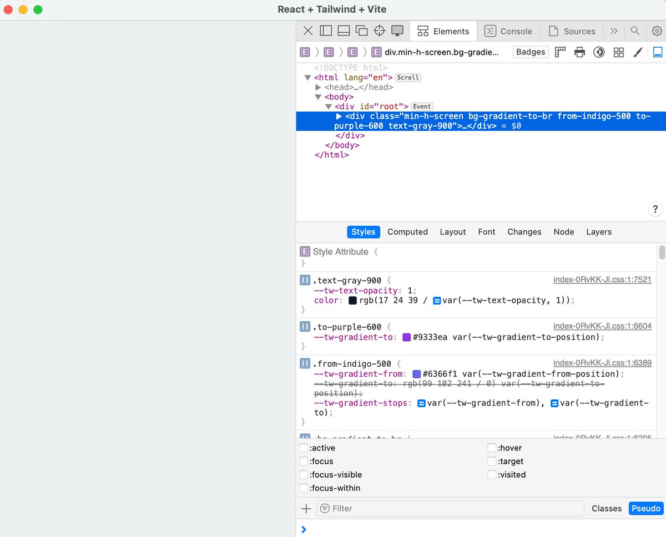Open source link index-0RvKK-Jl.css:1:6604

tap(602, 326)
